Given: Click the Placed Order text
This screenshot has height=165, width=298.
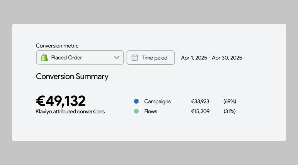Looking at the screenshot, I should (67, 58).
